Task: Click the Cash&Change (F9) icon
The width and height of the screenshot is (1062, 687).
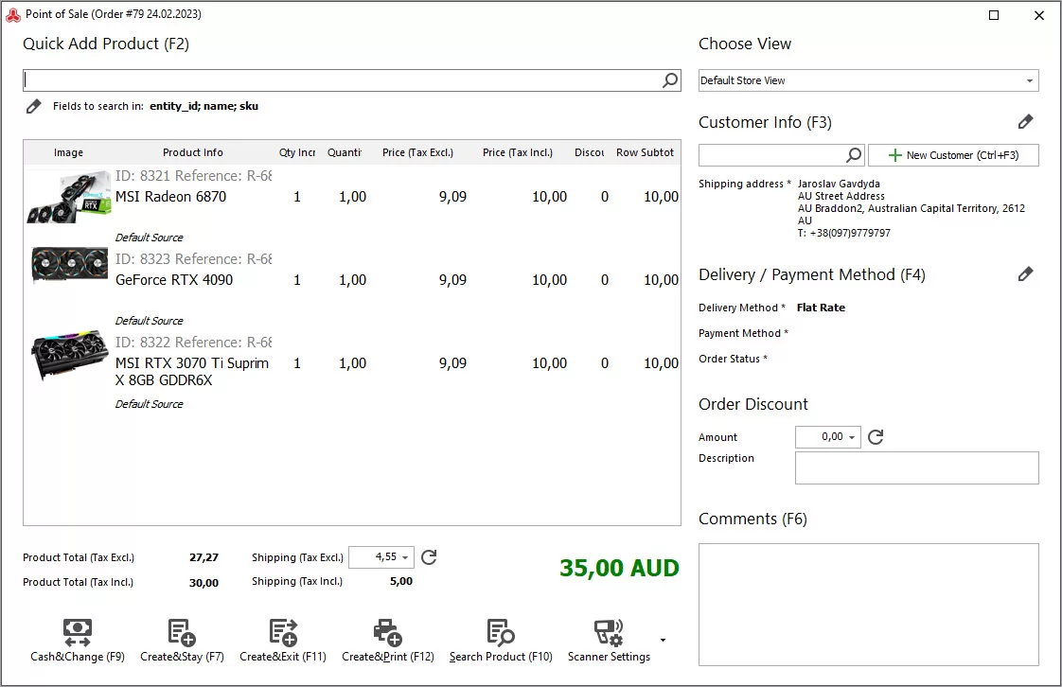Action: click(x=78, y=632)
